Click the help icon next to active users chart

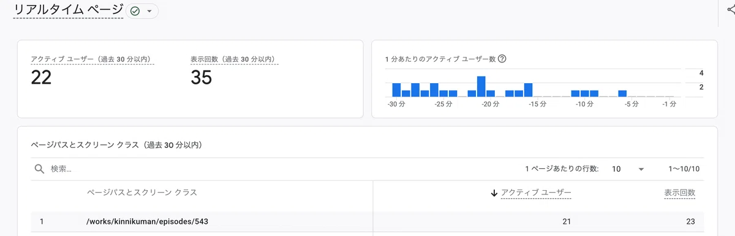[x=502, y=59]
